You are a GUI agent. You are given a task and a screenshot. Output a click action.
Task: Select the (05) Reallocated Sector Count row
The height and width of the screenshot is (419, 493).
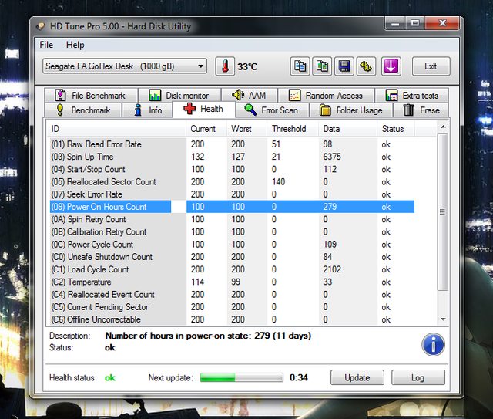coord(232,182)
